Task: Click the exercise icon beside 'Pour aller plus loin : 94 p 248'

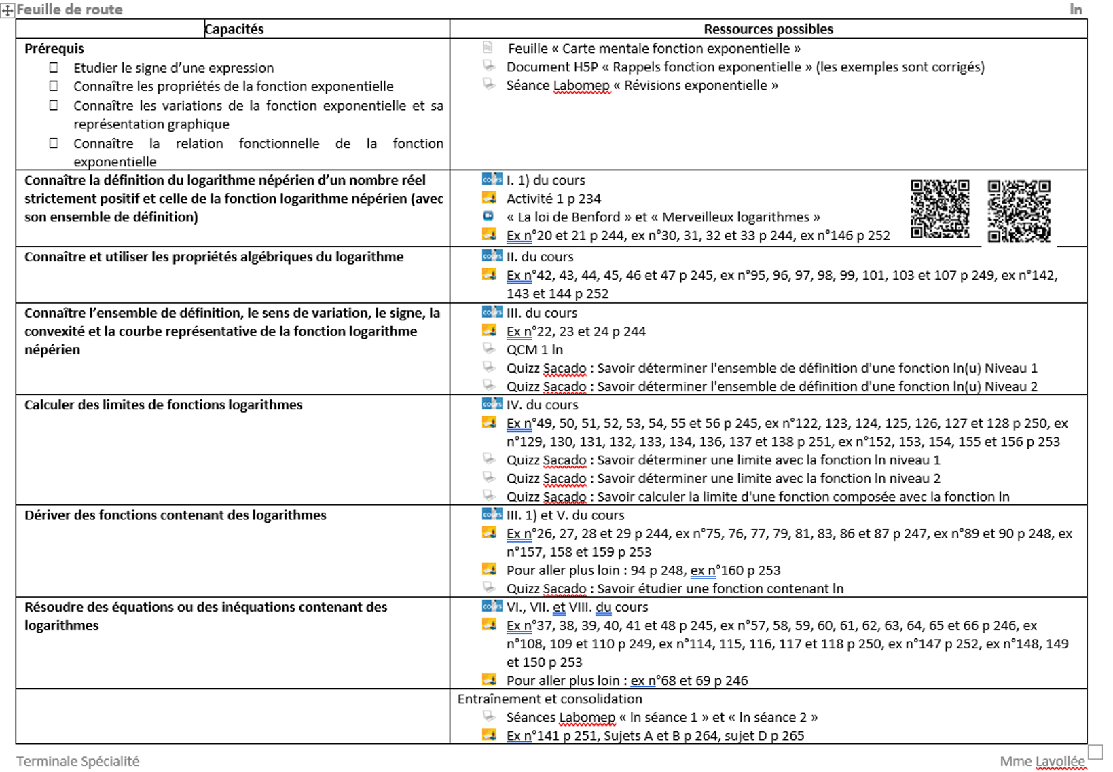Action: pos(489,569)
